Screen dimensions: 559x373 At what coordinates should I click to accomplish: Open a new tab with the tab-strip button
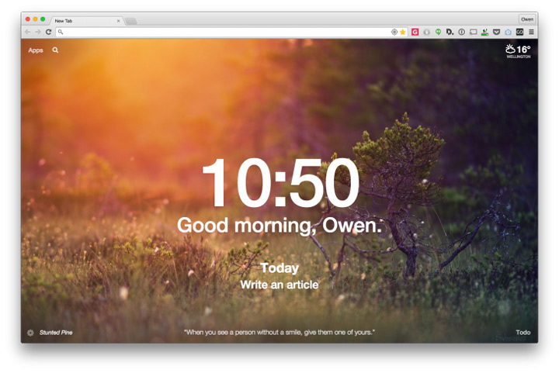131,22
